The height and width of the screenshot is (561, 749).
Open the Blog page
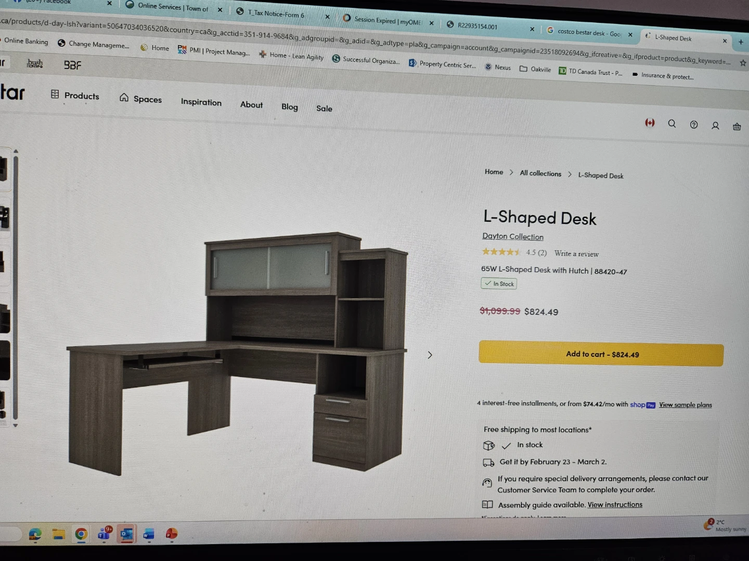point(290,106)
